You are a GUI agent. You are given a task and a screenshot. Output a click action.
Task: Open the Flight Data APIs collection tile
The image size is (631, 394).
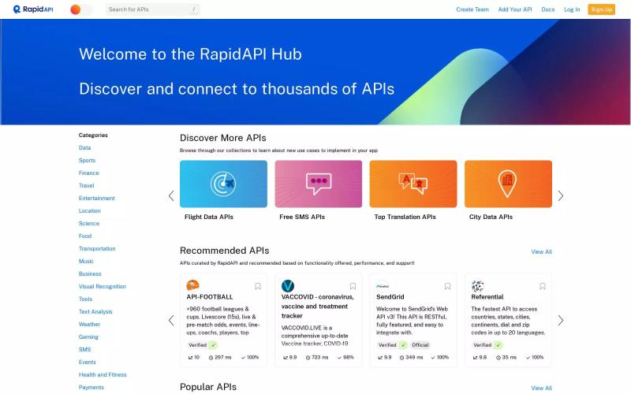[223, 184]
